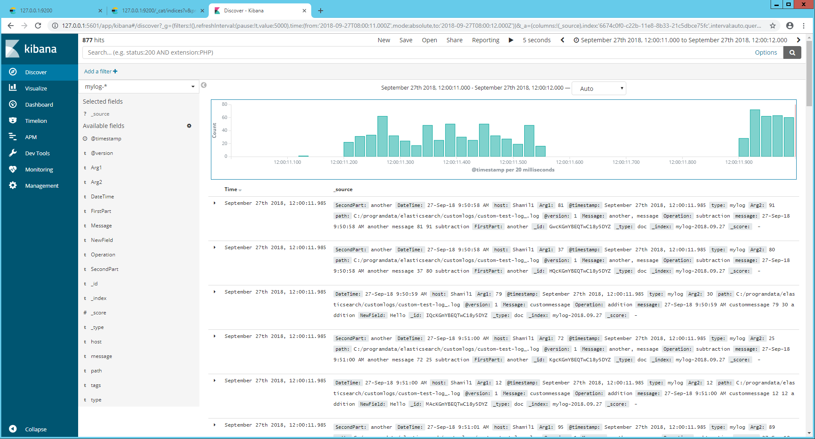The width and height of the screenshot is (815, 439).
Task: Open the Visualize section icon
Action: (13, 88)
